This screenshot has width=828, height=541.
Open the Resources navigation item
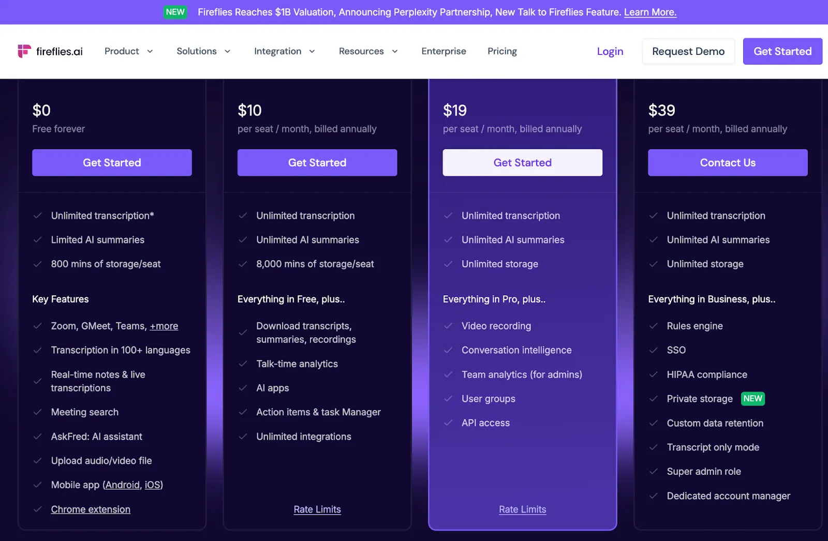pos(361,51)
